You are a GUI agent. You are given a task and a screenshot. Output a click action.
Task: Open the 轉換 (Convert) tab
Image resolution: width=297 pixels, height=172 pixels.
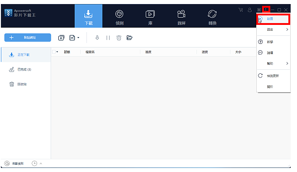[212, 18]
